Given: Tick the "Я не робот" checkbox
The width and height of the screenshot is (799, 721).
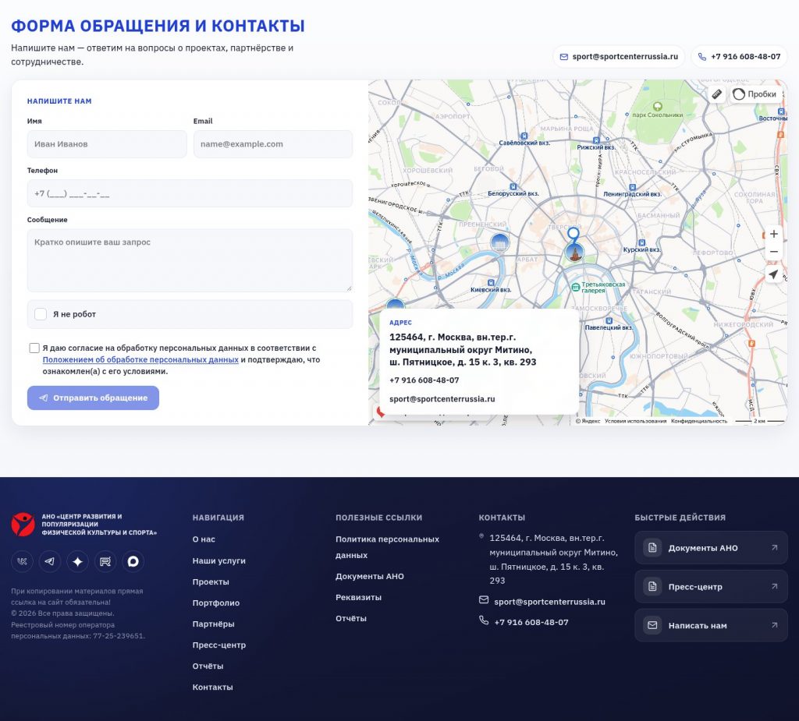Looking at the screenshot, I should 41,314.
